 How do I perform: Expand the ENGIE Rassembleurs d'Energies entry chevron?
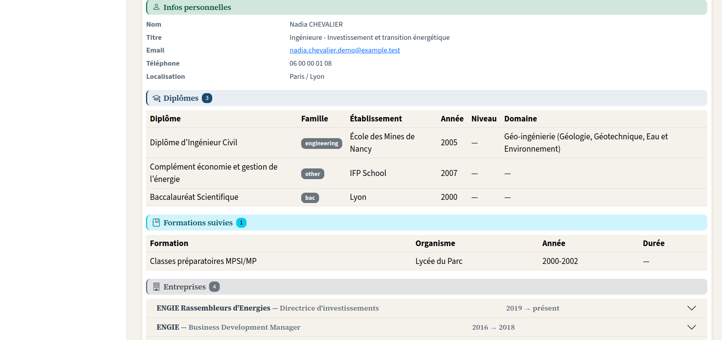(692, 308)
